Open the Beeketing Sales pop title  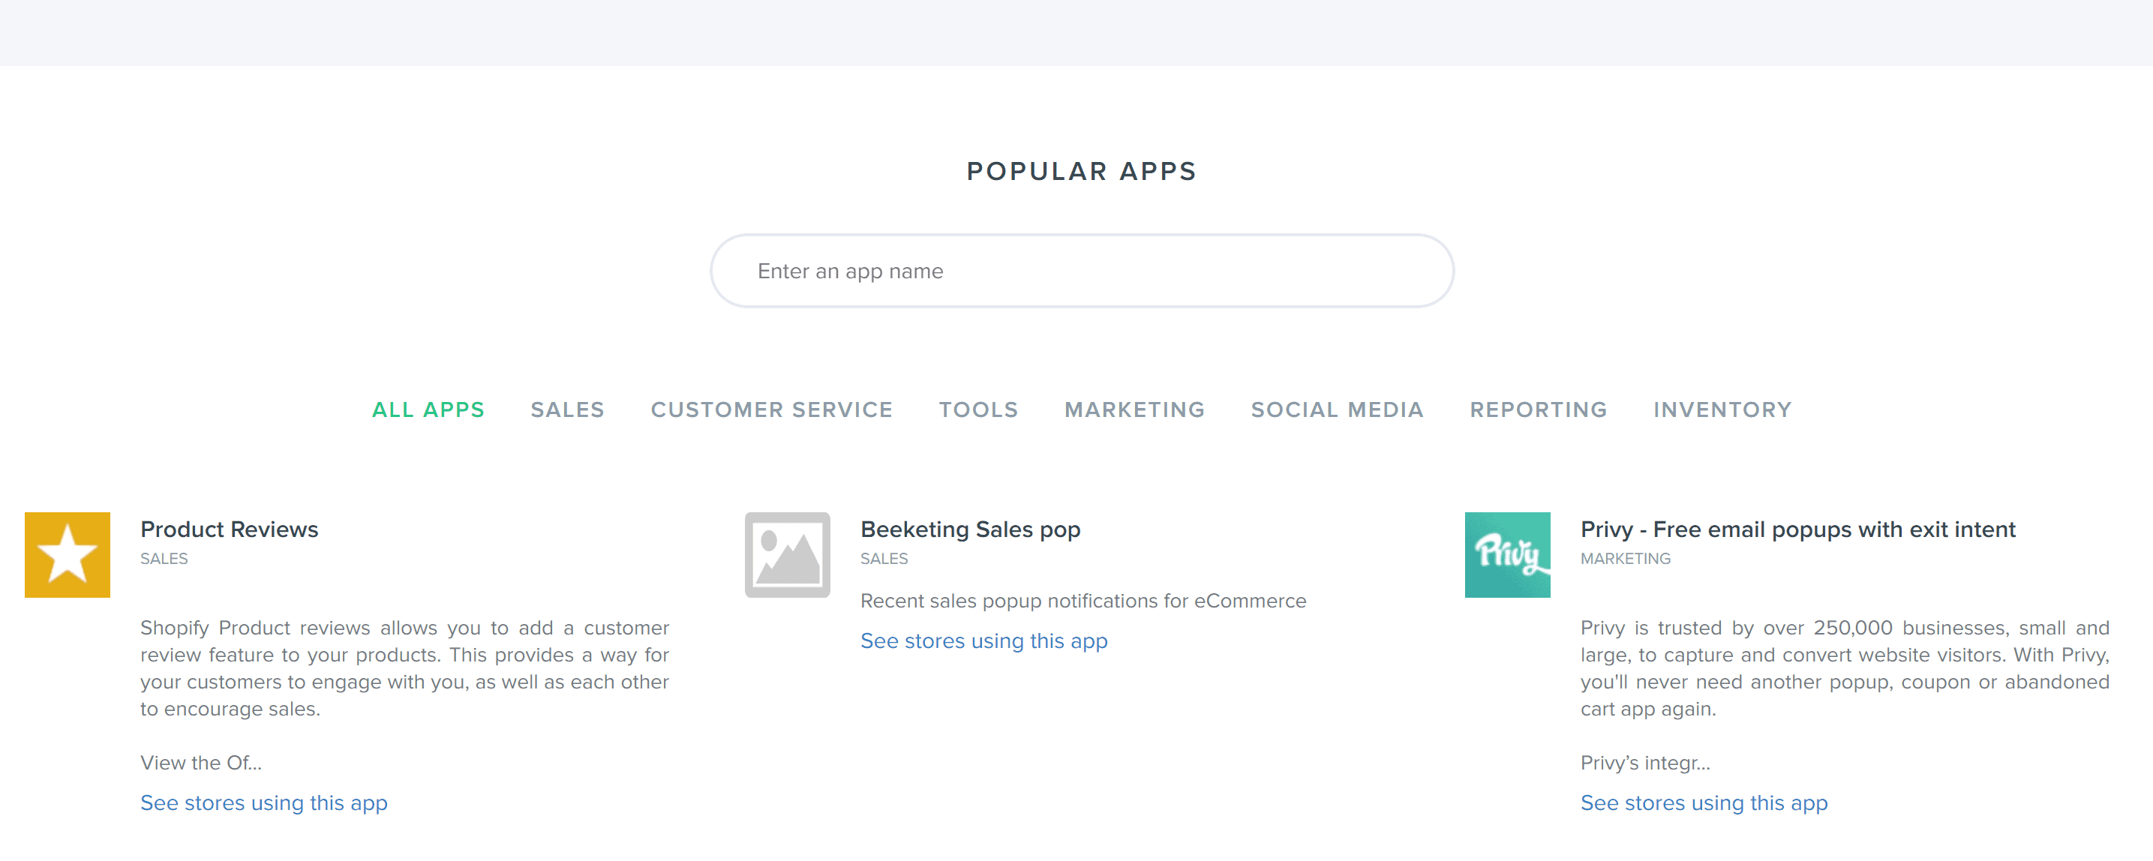(x=971, y=529)
